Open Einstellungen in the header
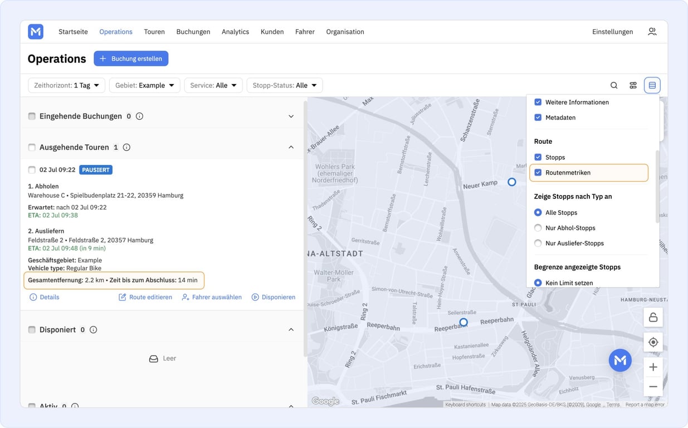This screenshot has height=428, width=688. [612, 32]
